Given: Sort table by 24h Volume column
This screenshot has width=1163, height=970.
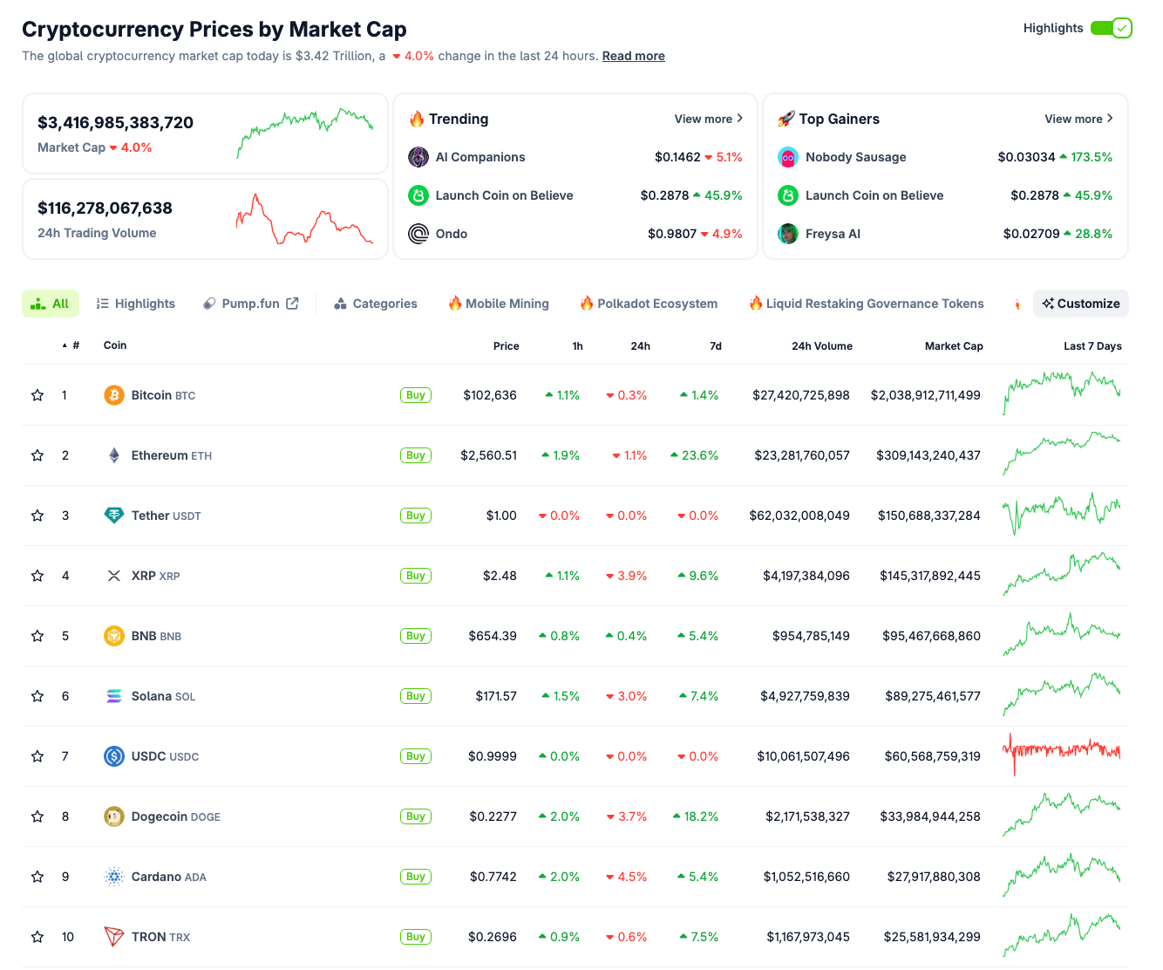Looking at the screenshot, I should coord(822,345).
